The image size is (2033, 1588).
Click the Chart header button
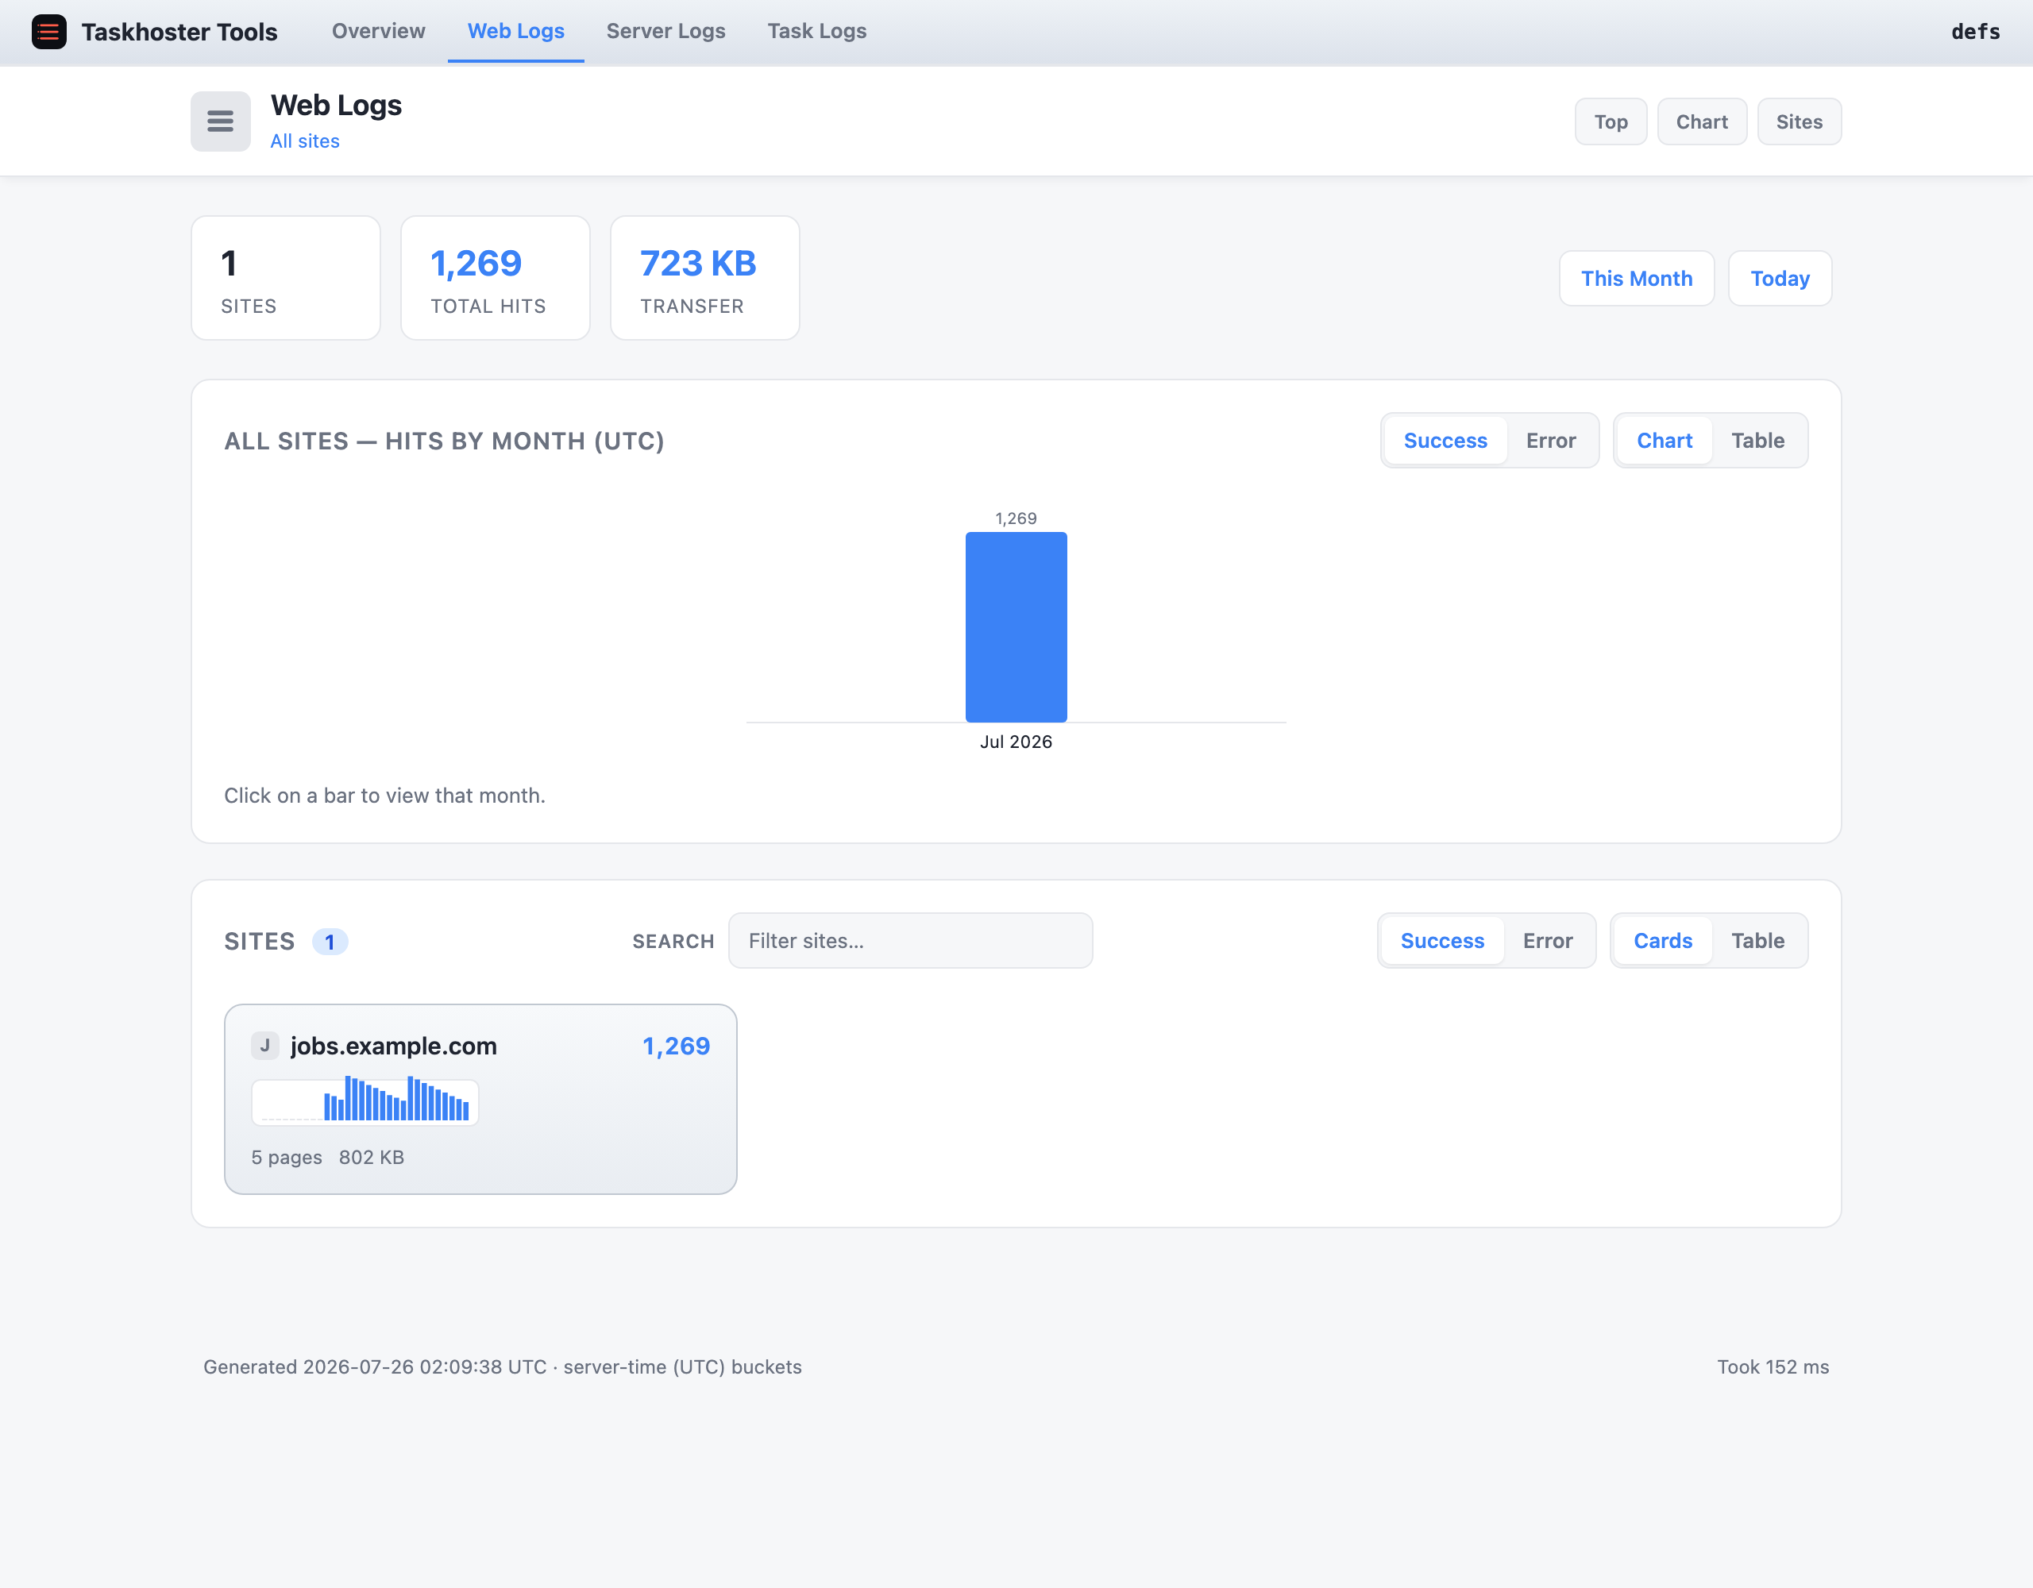coord(1702,122)
